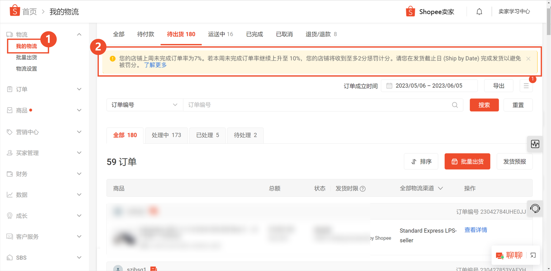Click the printer icon on the 批量出货 button
The height and width of the screenshot is (271, 551).
(454, 162)
